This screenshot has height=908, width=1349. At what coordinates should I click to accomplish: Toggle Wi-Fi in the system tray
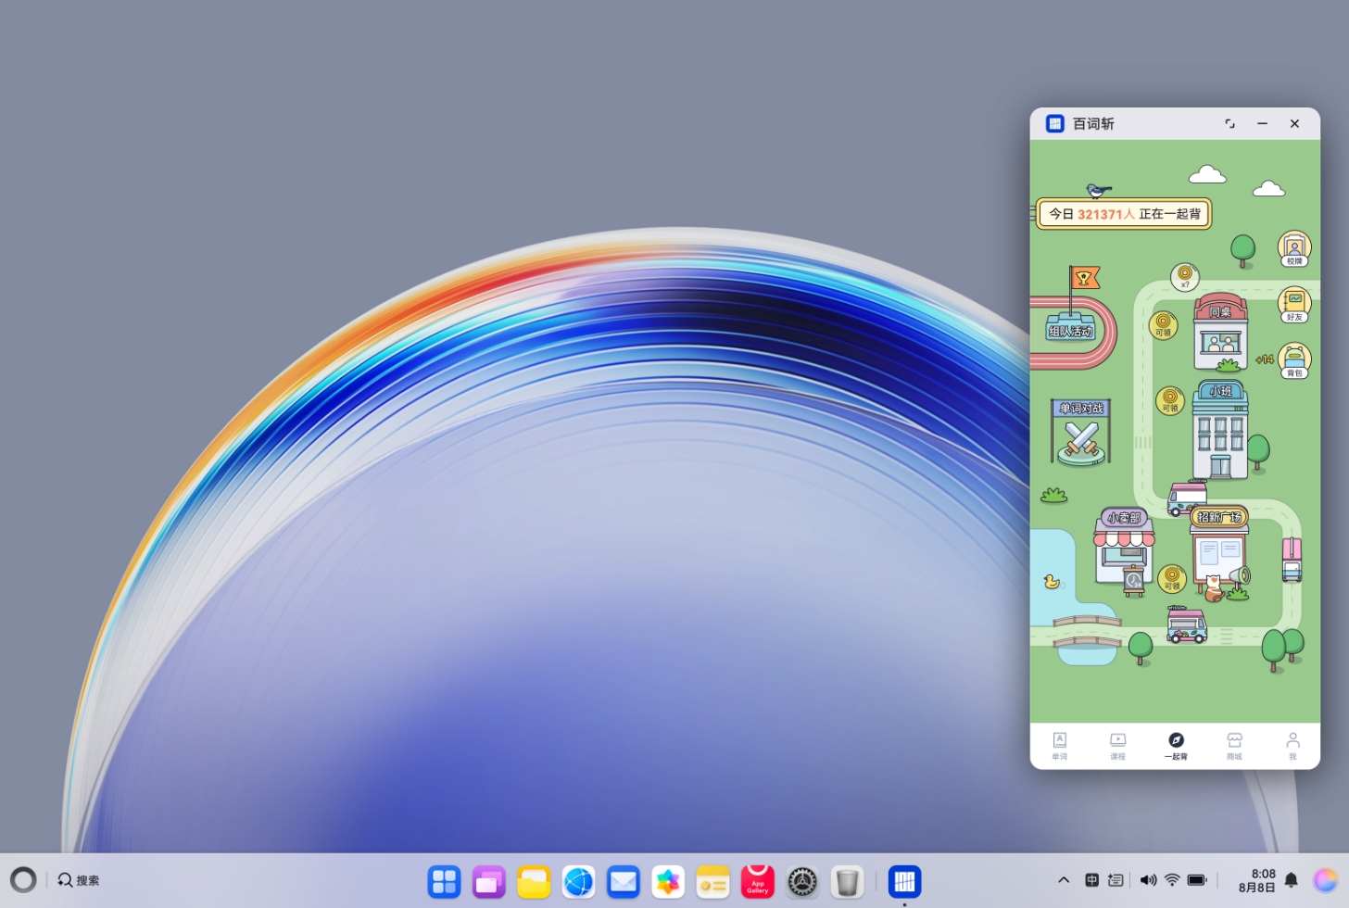(1172, 879)
